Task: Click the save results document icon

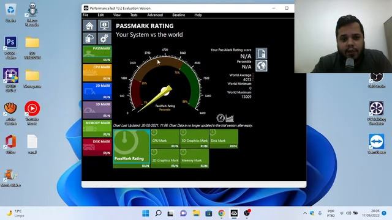Action: tap(262, 53)
